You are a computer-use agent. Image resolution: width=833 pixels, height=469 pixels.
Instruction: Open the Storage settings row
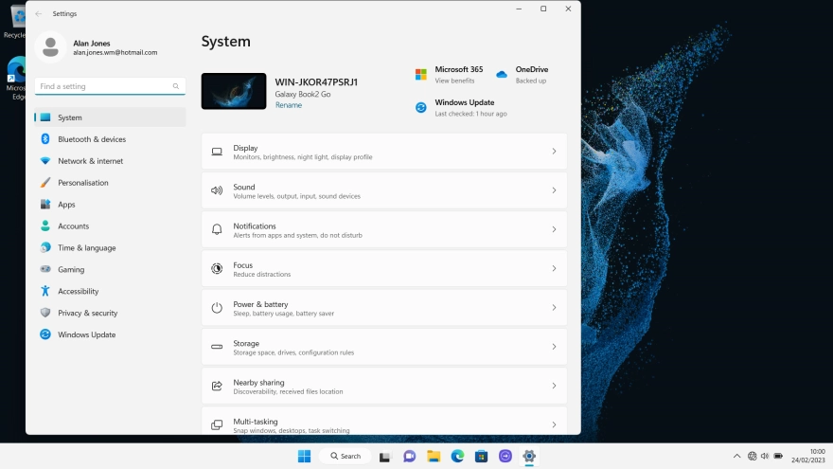[383, 347]
